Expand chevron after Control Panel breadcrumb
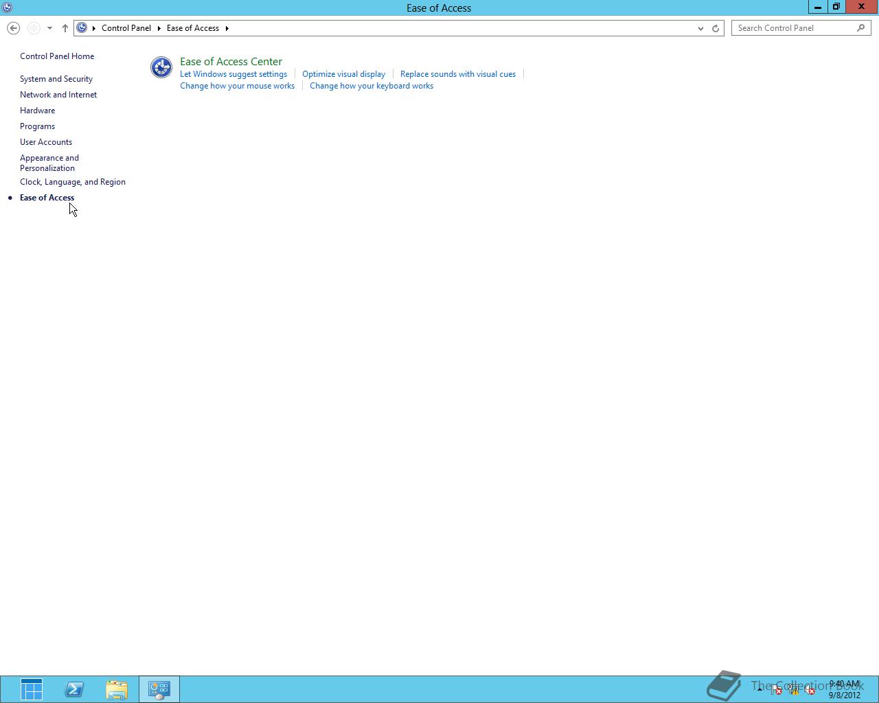 click(x=159, y=28)
